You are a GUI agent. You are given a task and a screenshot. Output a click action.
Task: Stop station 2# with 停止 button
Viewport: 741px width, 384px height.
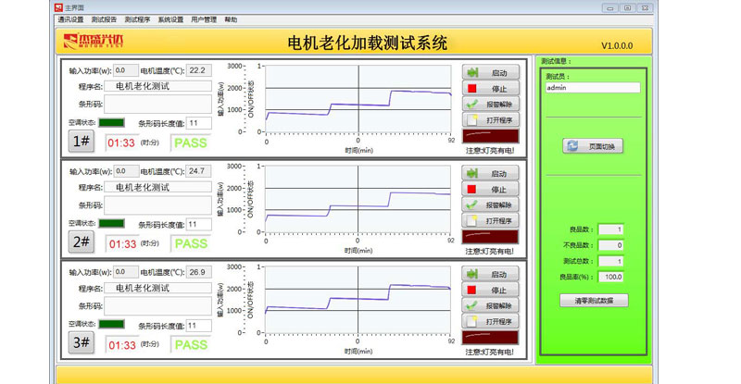pyautogui.click(x=490, y=189)
